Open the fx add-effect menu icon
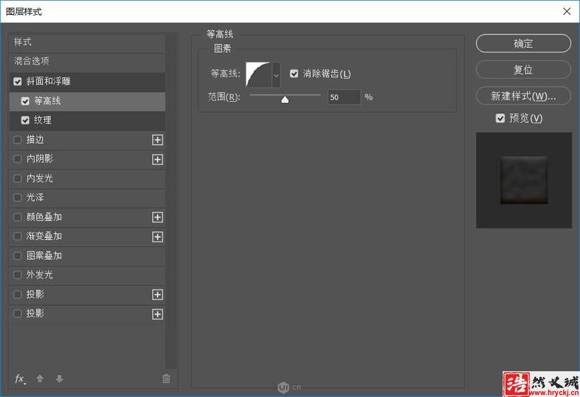The image size is (580, 397). (x=20, y=378)
